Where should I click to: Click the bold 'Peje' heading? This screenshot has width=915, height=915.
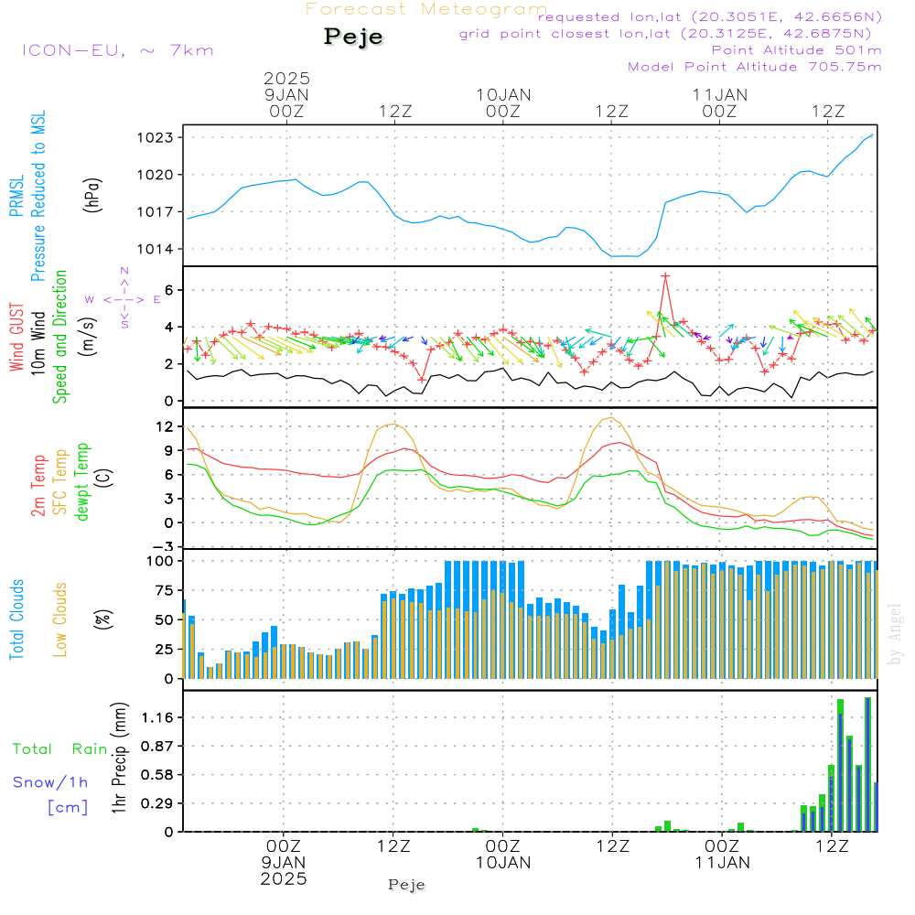[x=353, y=37]
